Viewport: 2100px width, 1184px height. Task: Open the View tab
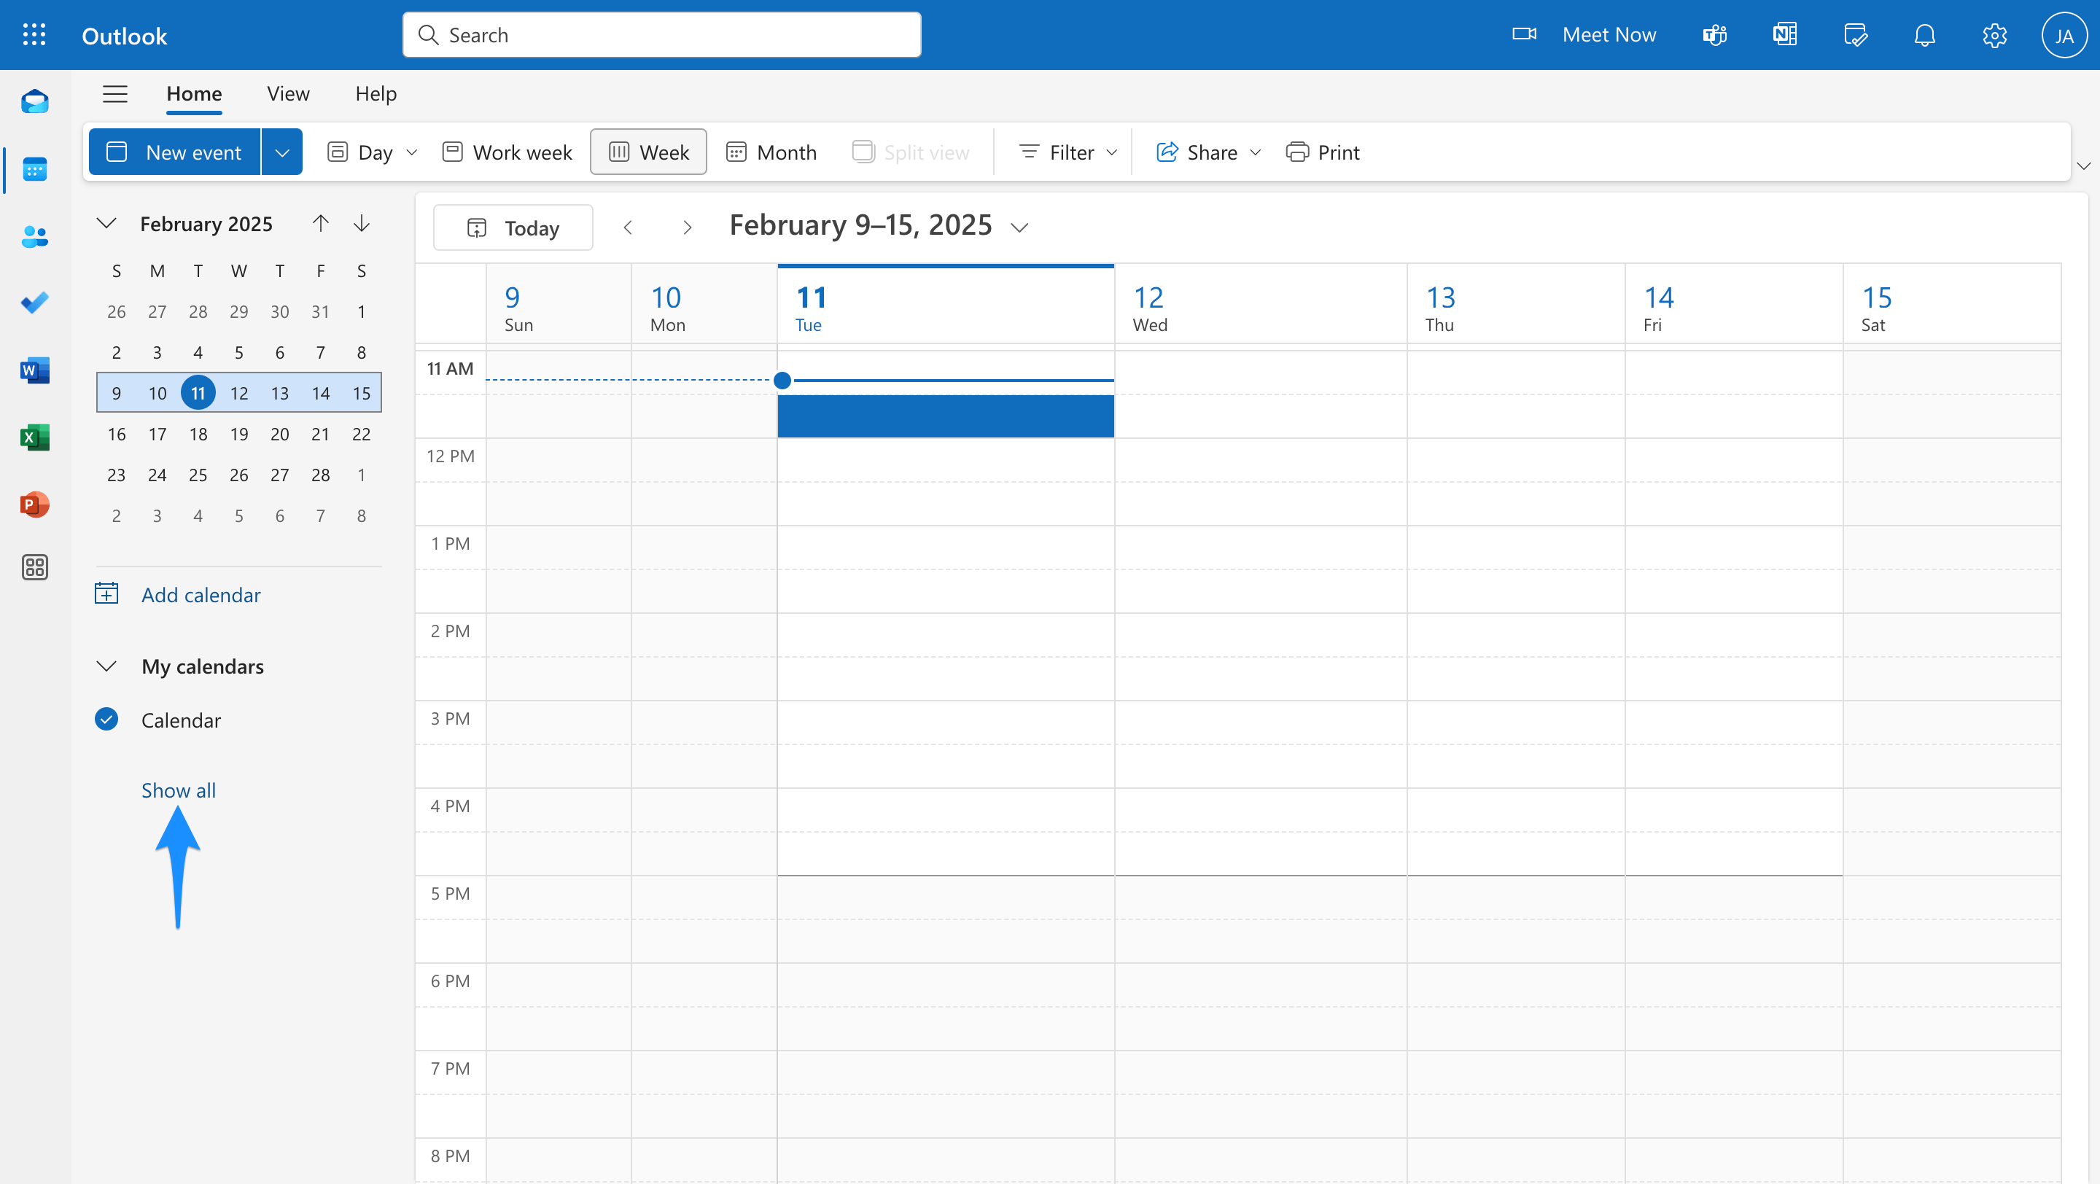[288, 94]
